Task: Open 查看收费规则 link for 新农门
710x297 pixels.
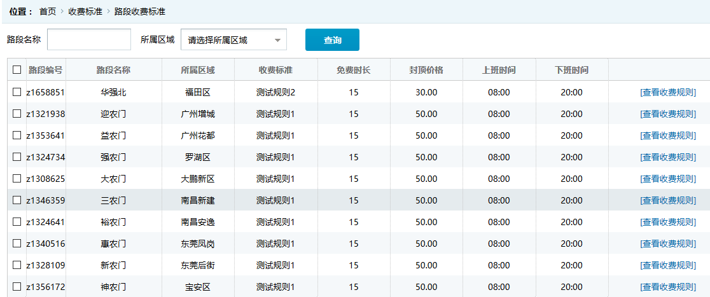Action: [x=668, y=265]
